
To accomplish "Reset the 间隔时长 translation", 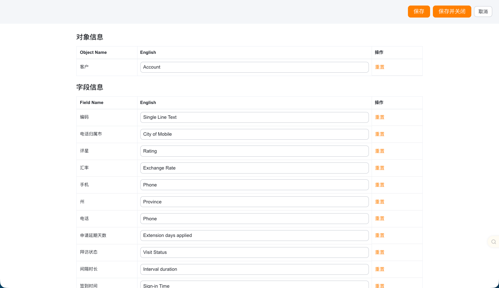I will click(x=380, y=269).
